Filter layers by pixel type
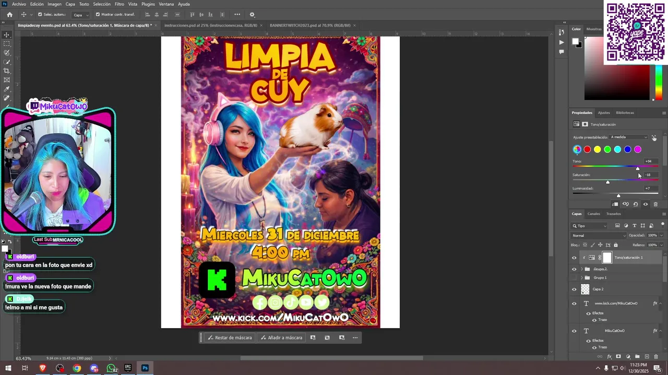The image size is (668, 375). coord(617,226)
